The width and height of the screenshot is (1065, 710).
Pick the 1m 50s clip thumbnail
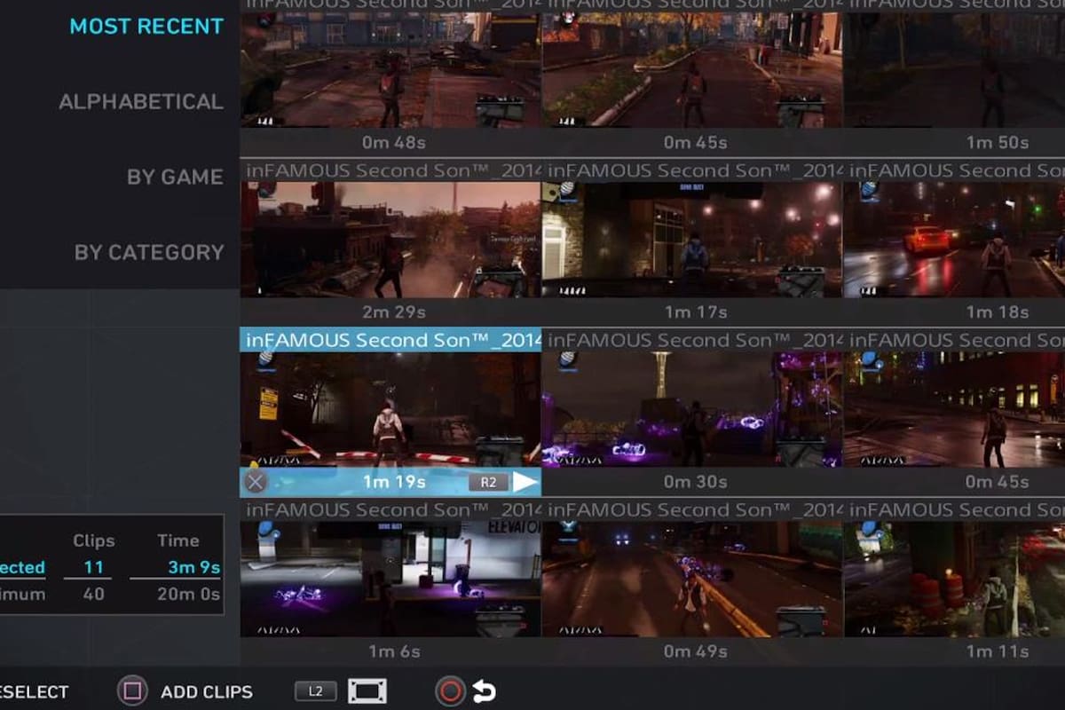point(954,70)
